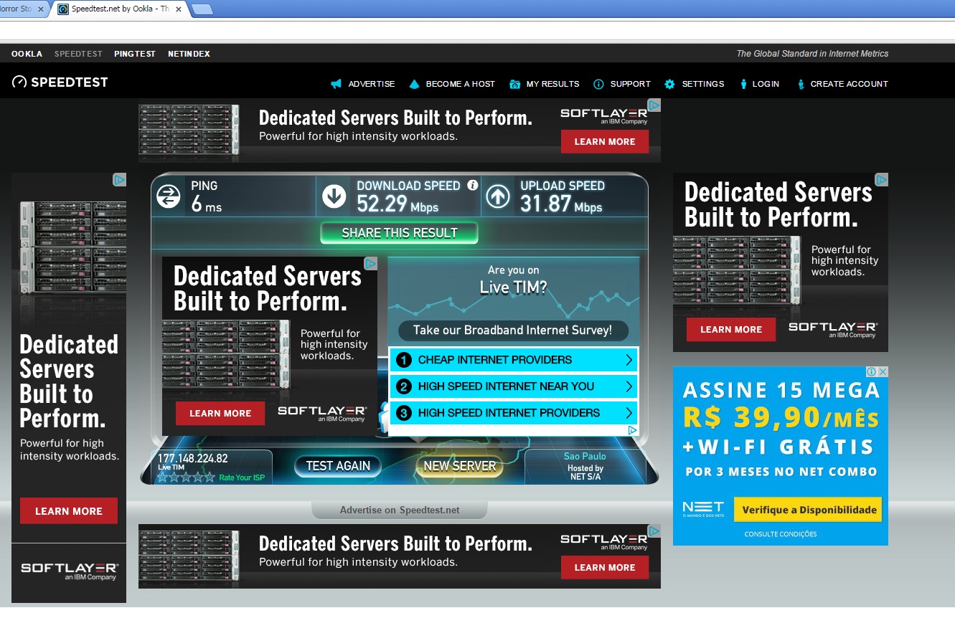Click the 31.87 Mbps upload value
Image resolution: width=955 pixels, height=618 pixels.
pyautogui.click(x=561, y=205)
